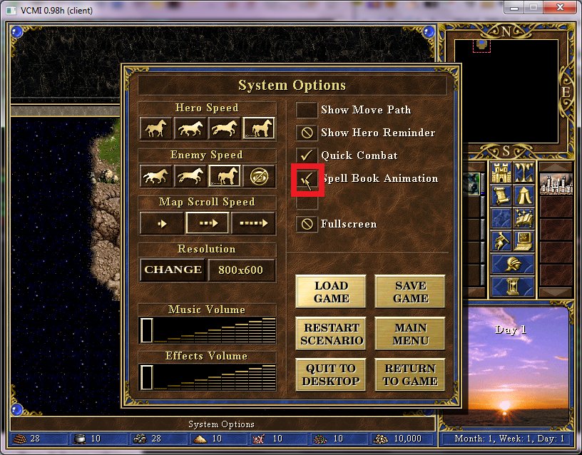
Task: Click the computer system options icon
Action: click(524, 242)
